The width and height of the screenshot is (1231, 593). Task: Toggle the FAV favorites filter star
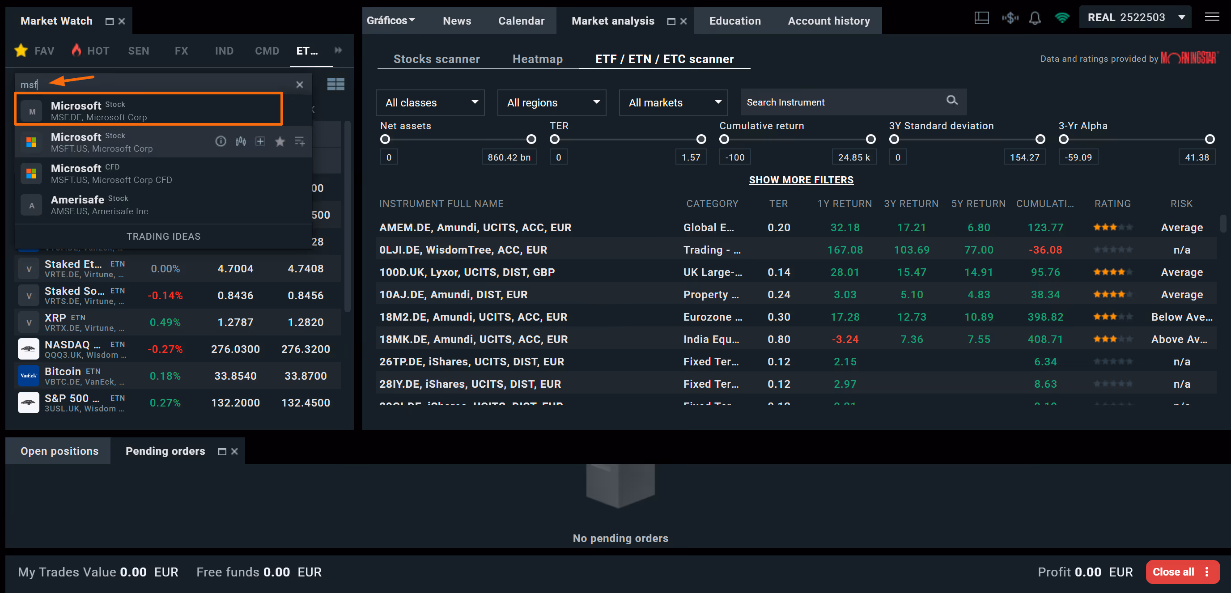pos(21,51)
